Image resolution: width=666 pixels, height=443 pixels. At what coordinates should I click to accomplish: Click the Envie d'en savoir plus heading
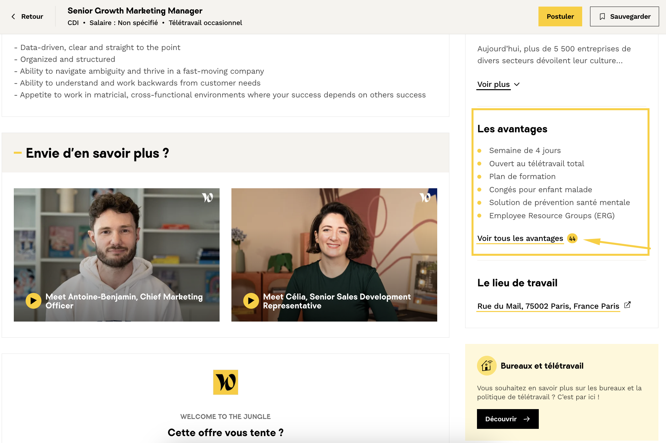coord(97,153)
